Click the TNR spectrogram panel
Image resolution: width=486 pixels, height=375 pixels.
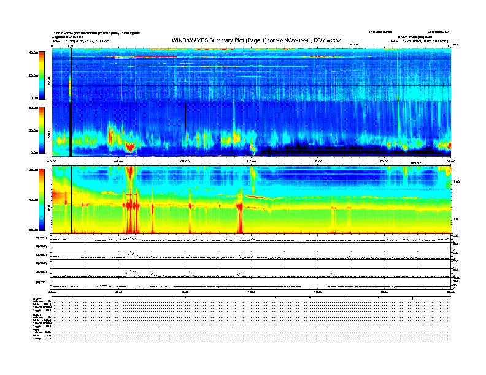[x=252, y=200]
